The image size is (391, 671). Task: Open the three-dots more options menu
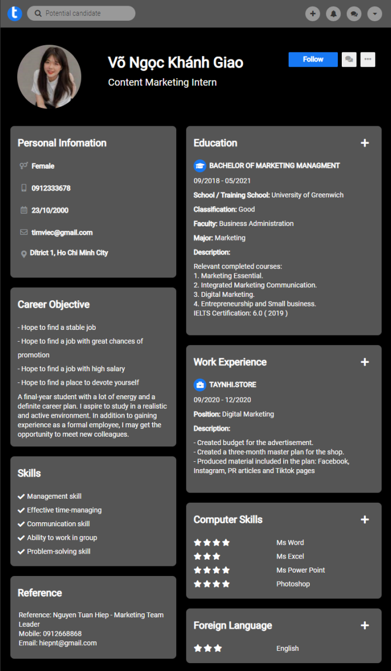[368, 59]
